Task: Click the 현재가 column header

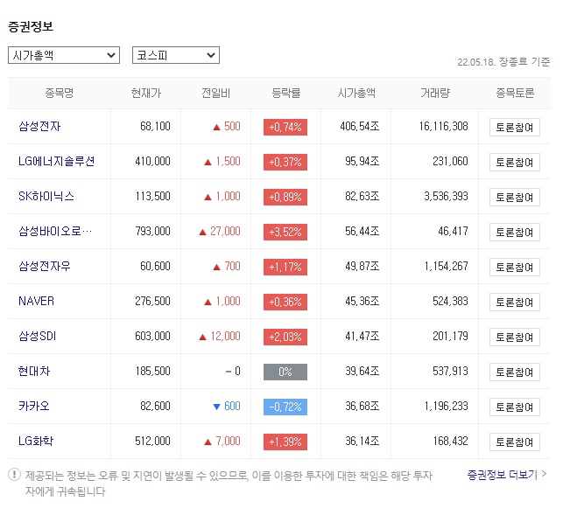Action: (x=145, y=93)
